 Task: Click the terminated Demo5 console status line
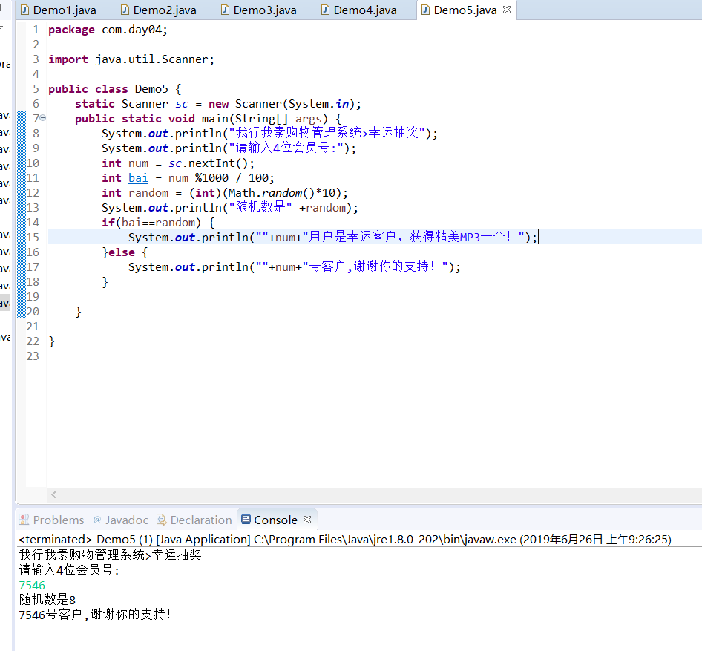pyautogui.click(x=344, y=539)
